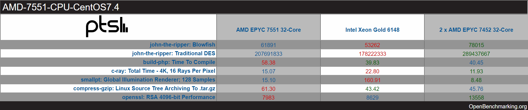Open c-ray: Total Time 4K test link
Viewport: 528px width, 110px height.
tap(163, 71)
